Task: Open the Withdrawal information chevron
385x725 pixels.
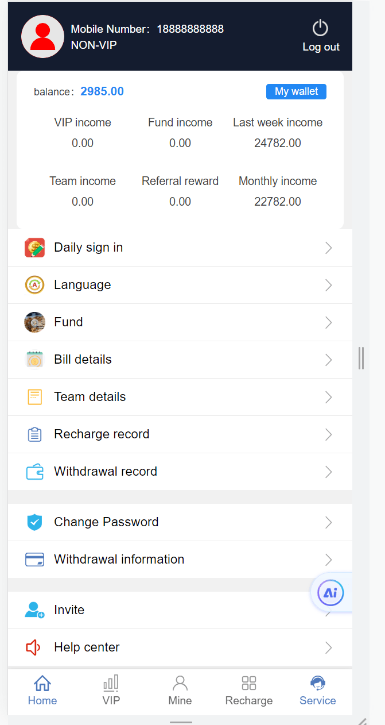Action: point(329,560)
